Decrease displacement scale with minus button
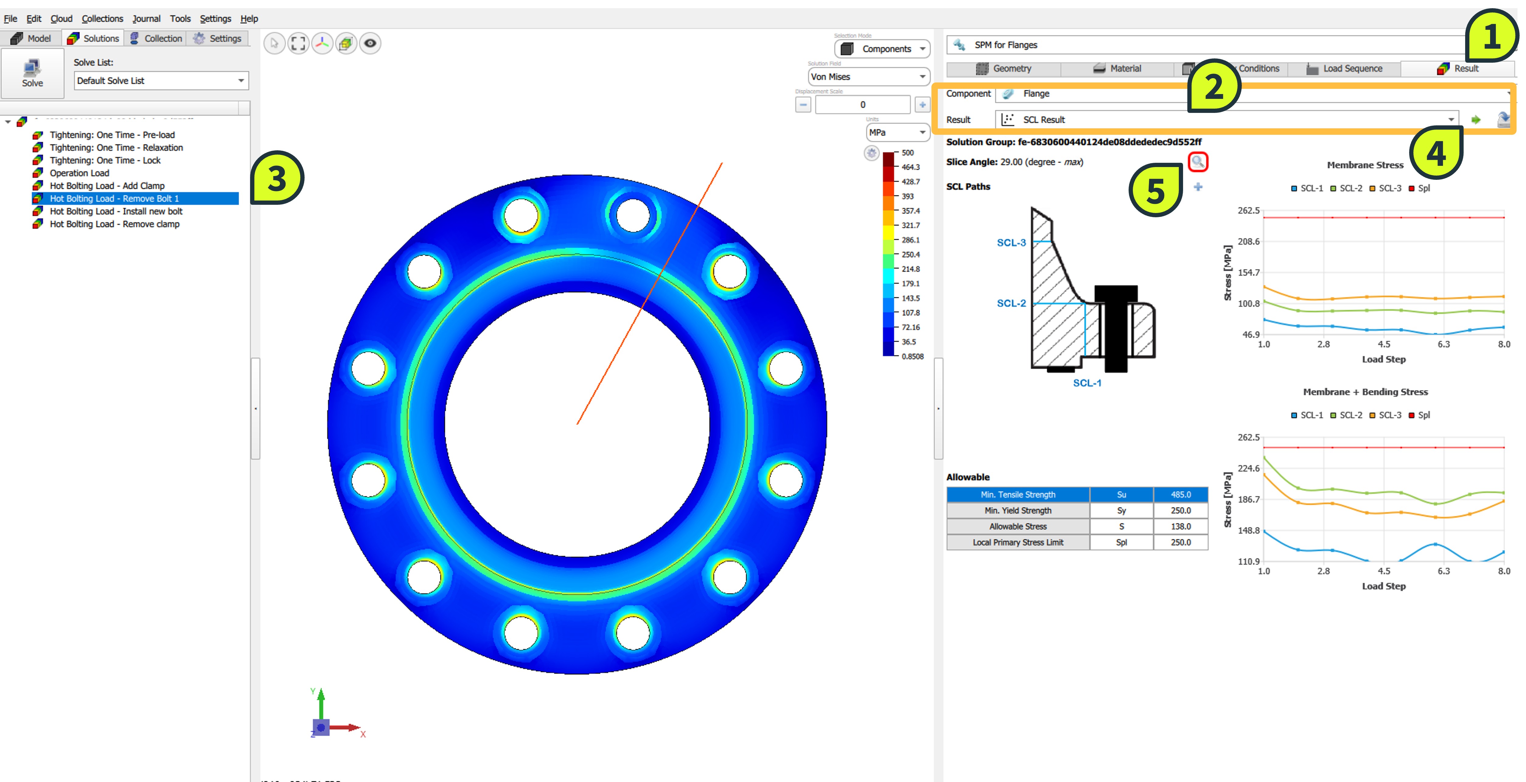The width and height of the screenshot is (1526, 782). (803, 105)
